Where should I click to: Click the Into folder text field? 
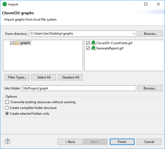(79, 88)
